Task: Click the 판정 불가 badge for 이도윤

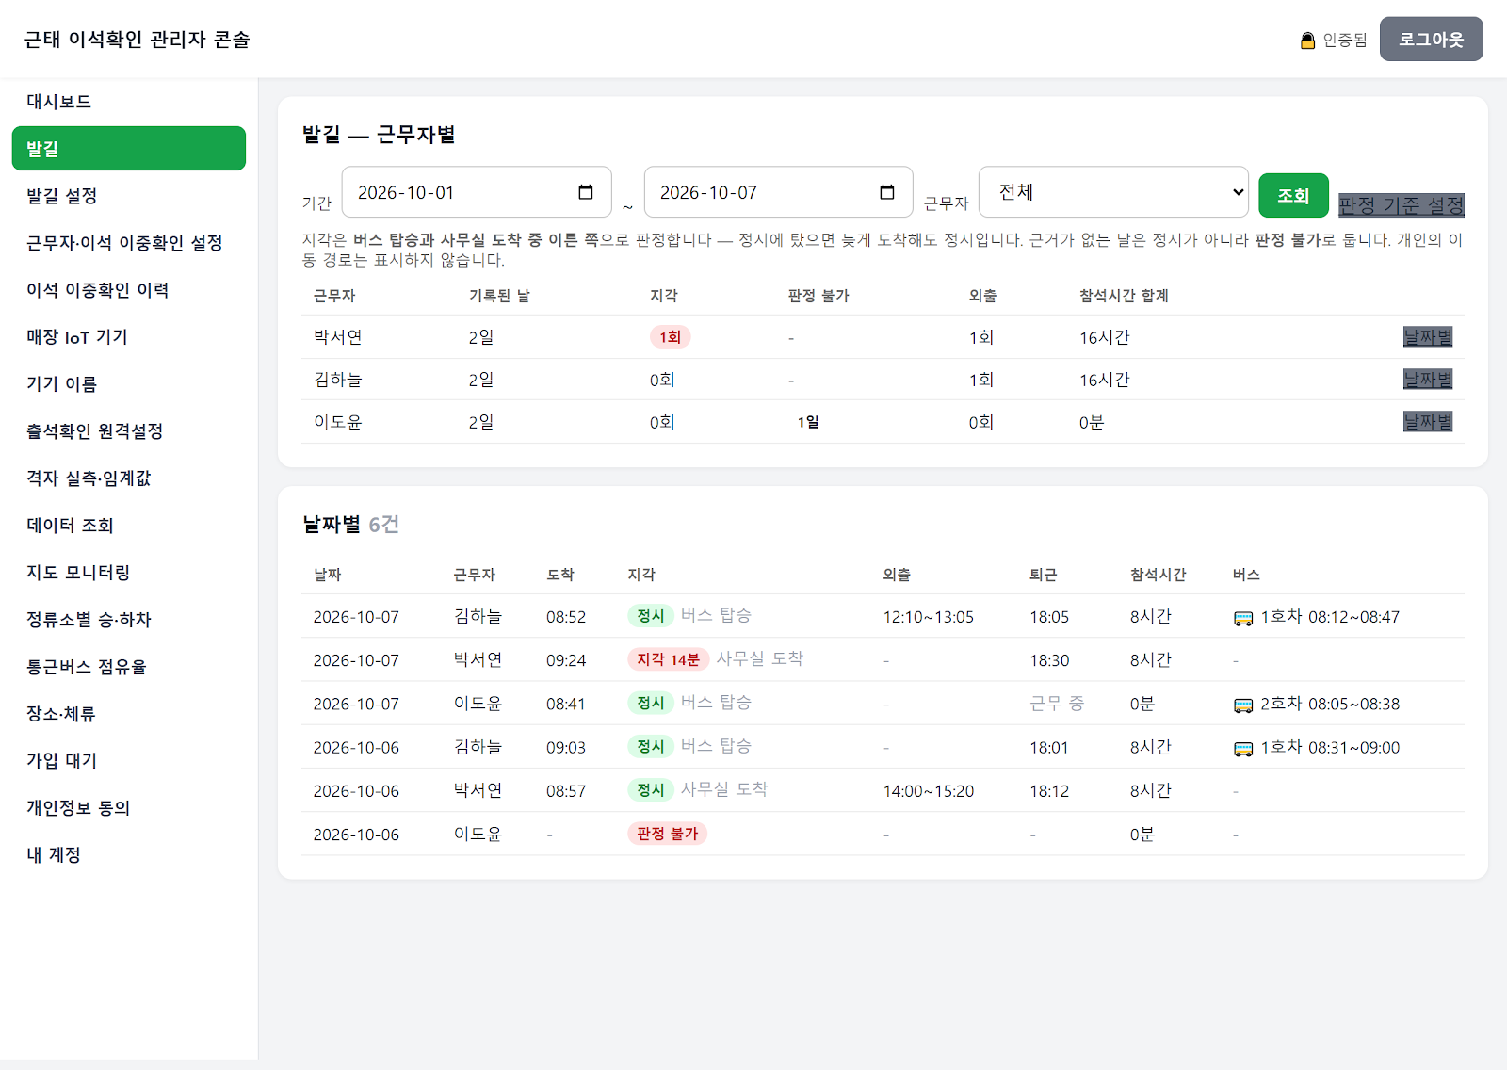Action: coord(667,834)
